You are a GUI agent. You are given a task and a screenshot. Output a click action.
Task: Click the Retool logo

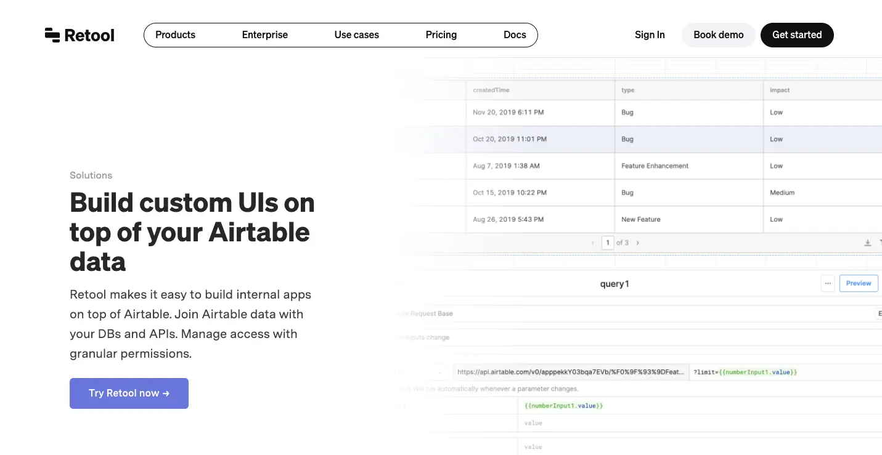[x=80, y=35]
